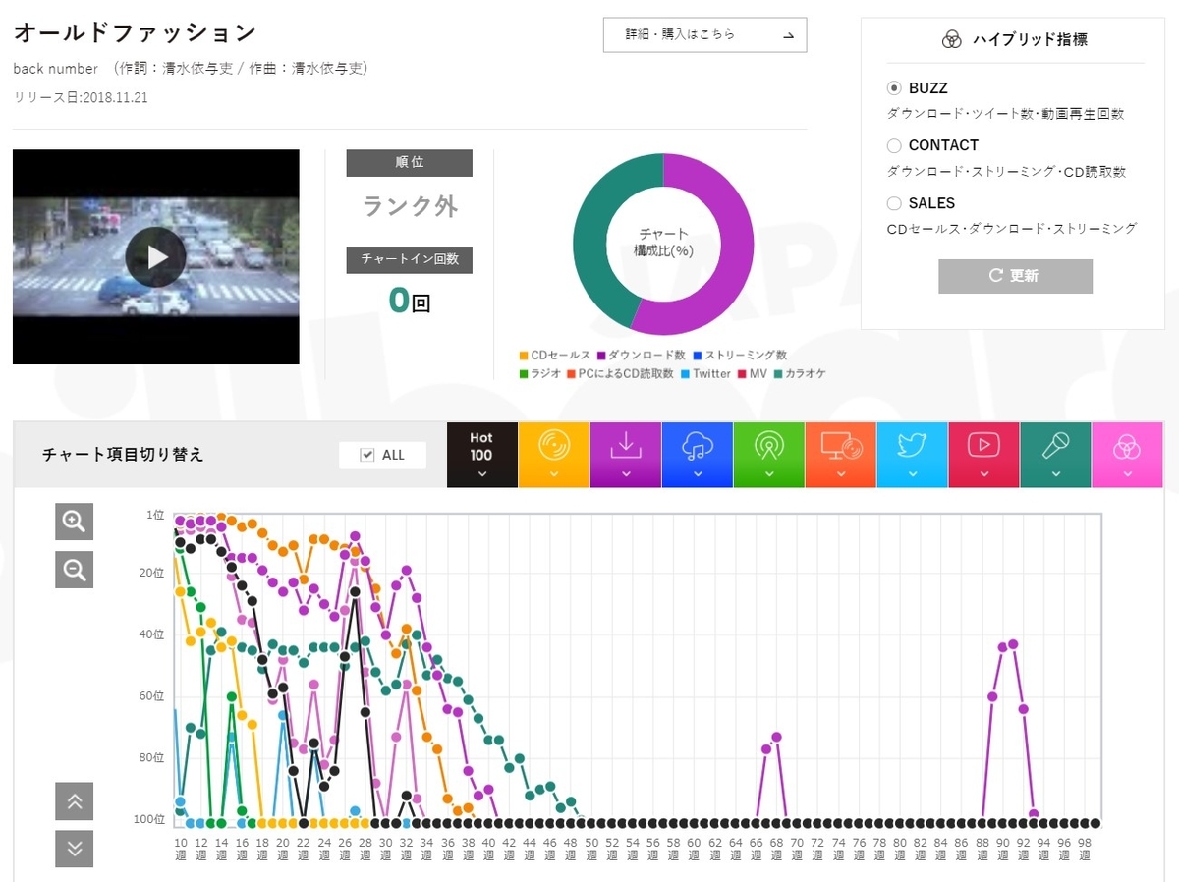This screenshot has width=1179, height=882.
Task: Select the pink hybrid circles tab
Action: pyautogui.click(x=1128, y=455)
